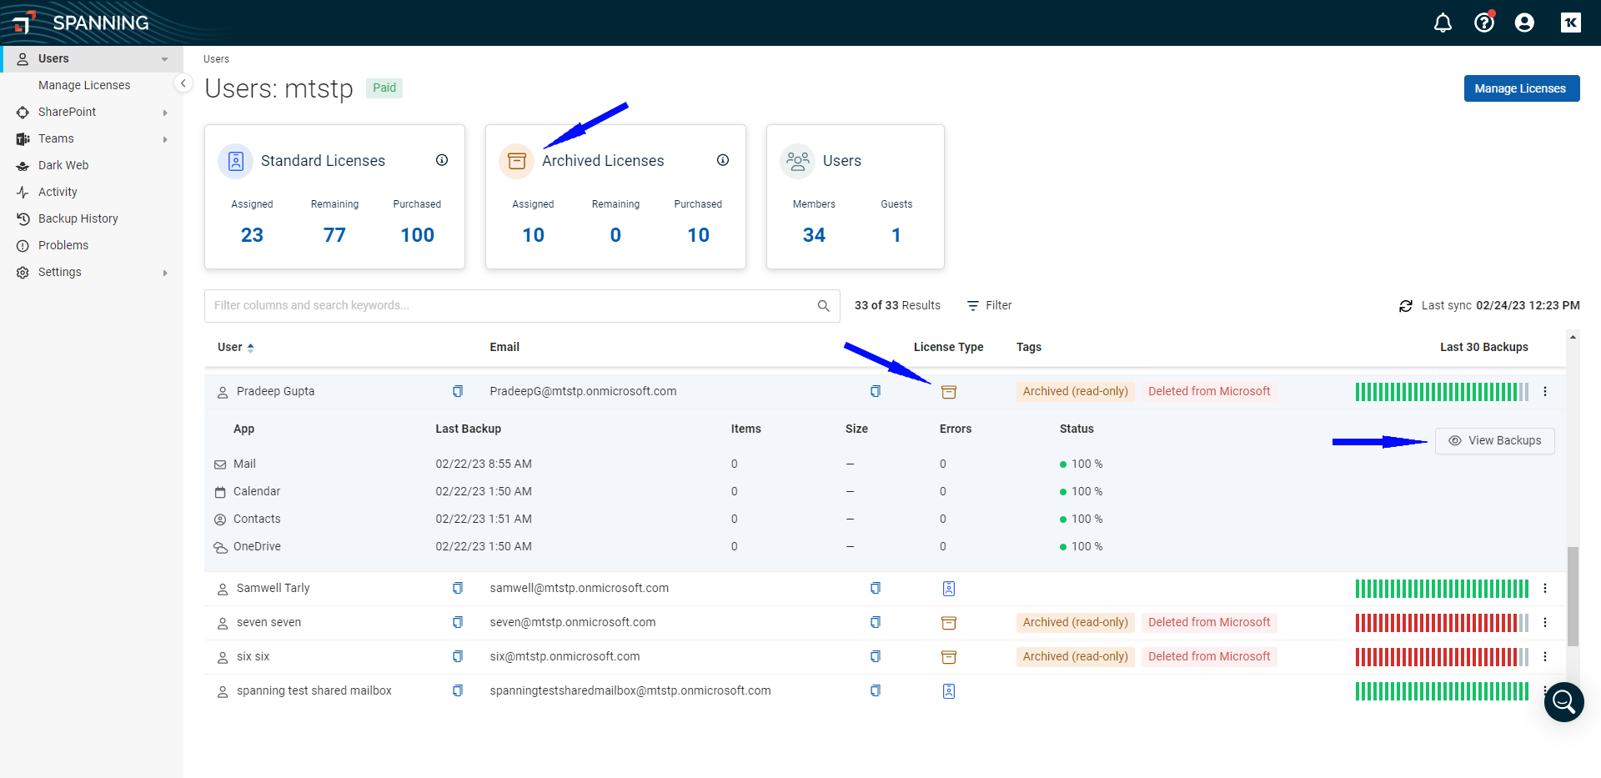Click the Last 30 Backups column header
The width and height of the screenshot is (1601, 778).
coord(1483,347)
